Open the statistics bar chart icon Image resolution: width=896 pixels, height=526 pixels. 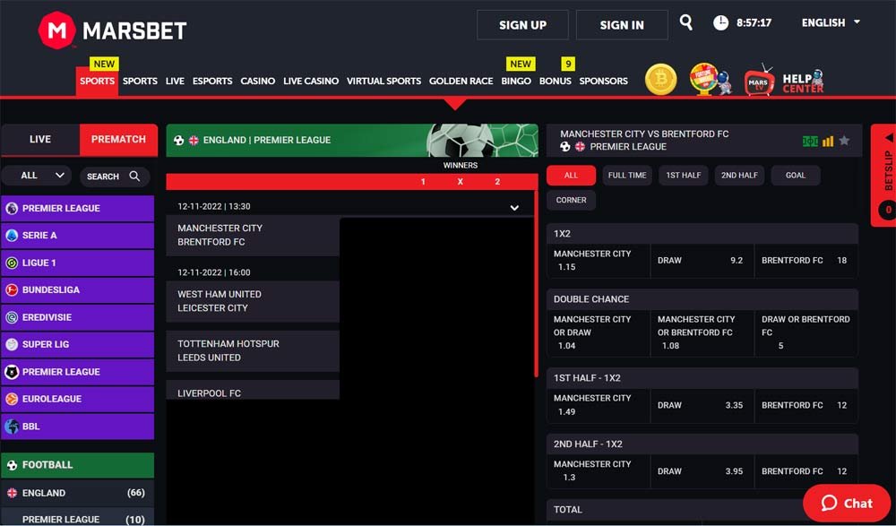(828, 142)
